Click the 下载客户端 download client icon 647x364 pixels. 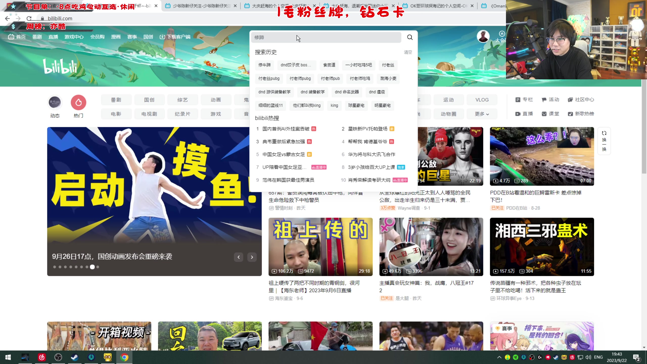[x=162, y=37]
